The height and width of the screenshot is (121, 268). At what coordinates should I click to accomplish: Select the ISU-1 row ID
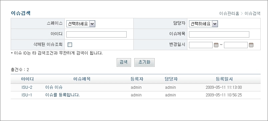tap(27, 95)
